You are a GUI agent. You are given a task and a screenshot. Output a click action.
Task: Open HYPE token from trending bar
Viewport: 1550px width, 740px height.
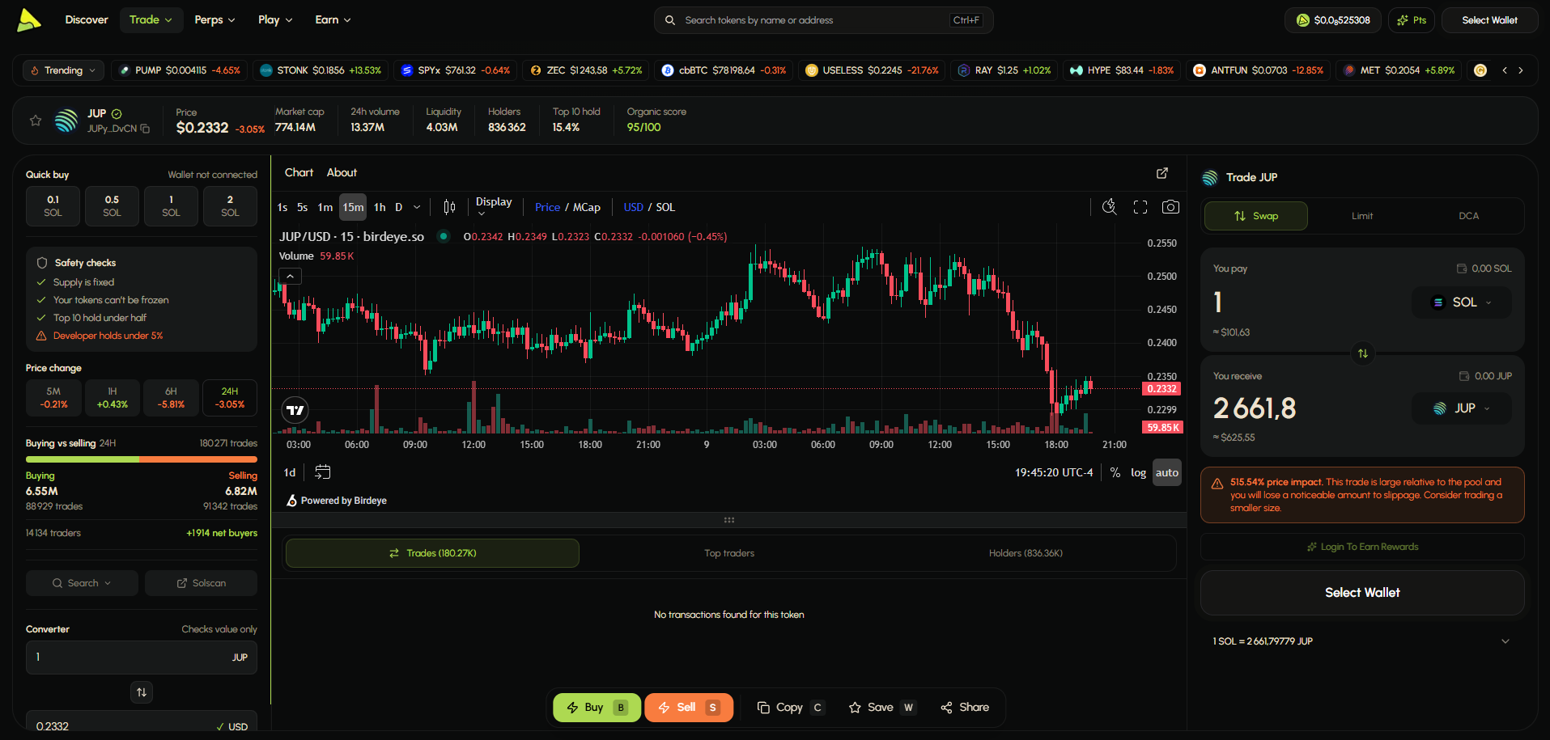click(1121, 70)
